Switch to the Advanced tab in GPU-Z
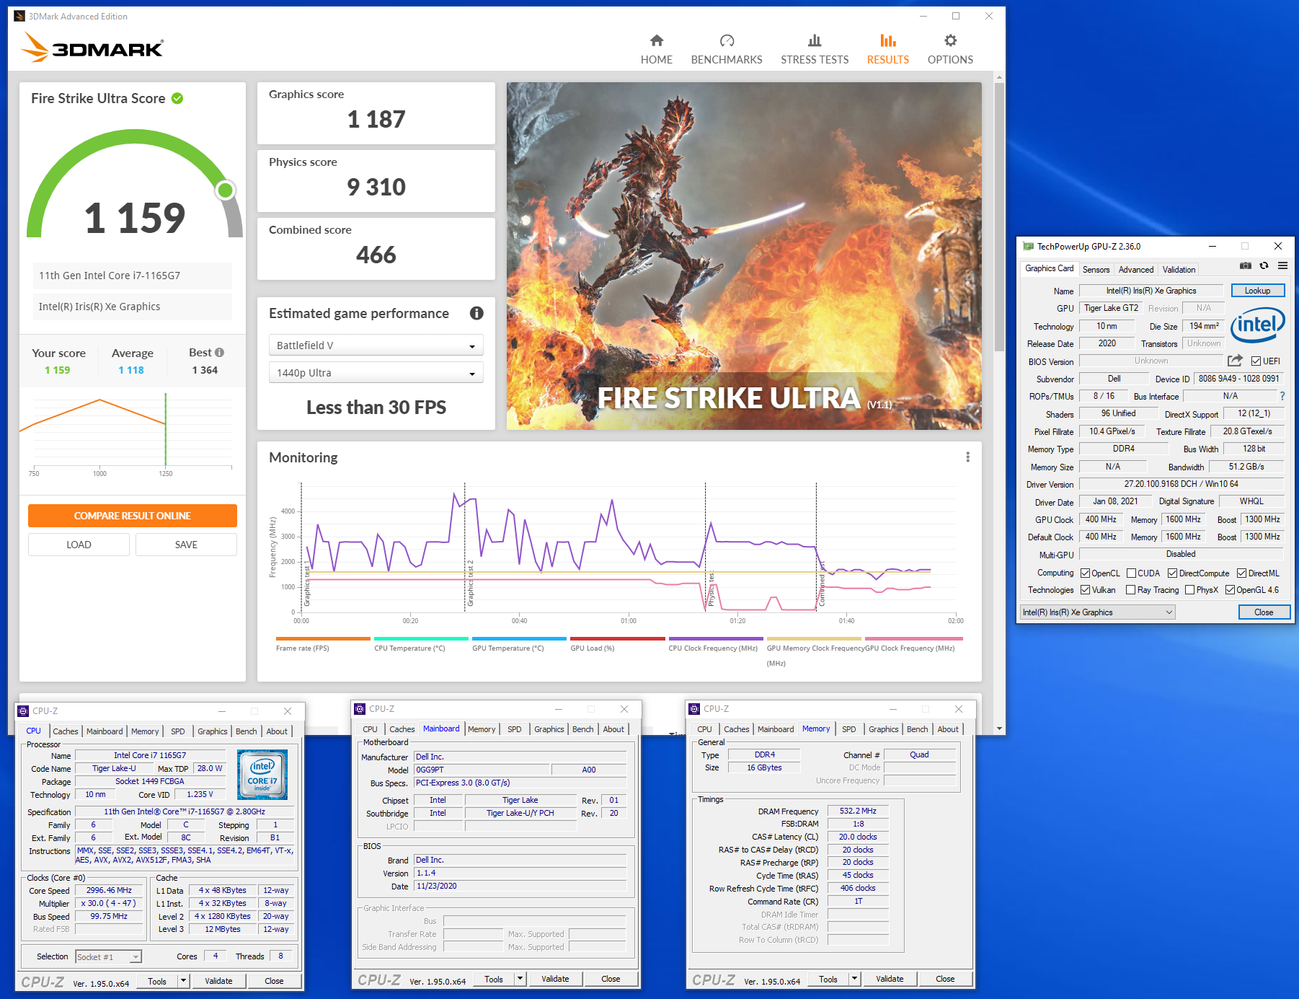The height and width of the screenshot is (999, 1299). coord(1136,270)
